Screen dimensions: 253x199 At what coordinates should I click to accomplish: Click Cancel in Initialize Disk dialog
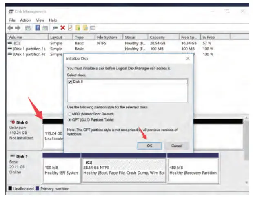(177, 146)
